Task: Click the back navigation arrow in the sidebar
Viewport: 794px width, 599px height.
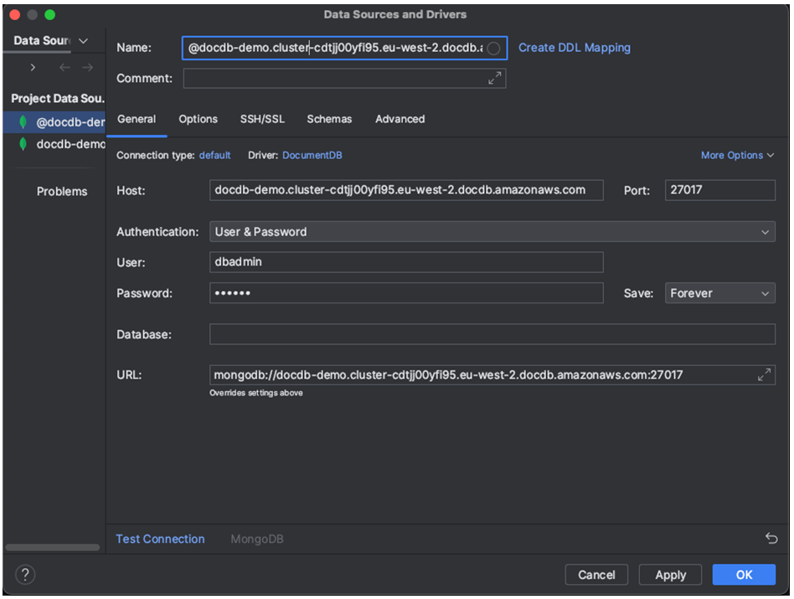Action: (64, 67)
